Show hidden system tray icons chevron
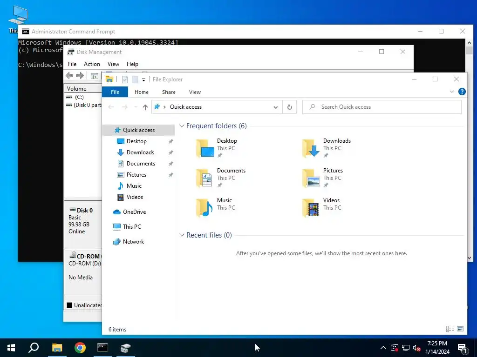Screen dimensions: 477x357 coord(383,348)
